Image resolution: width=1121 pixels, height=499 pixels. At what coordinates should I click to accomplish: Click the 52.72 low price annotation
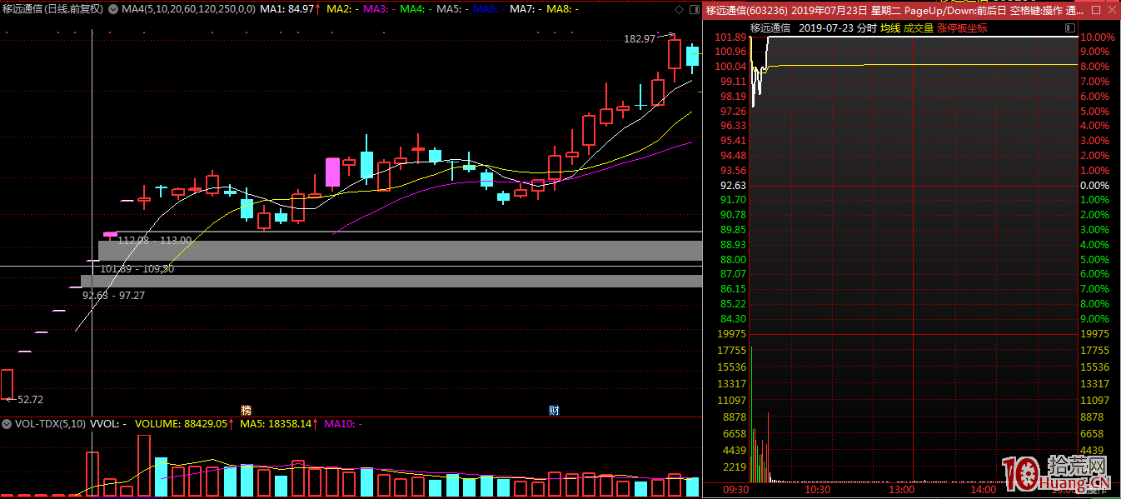tap(30, 399)
